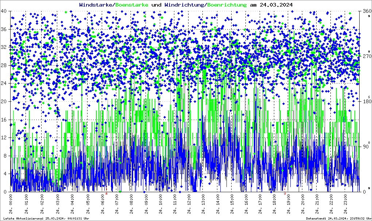Click the '270' value on right axis
This screenshot has width=372, height=221.
366,56
